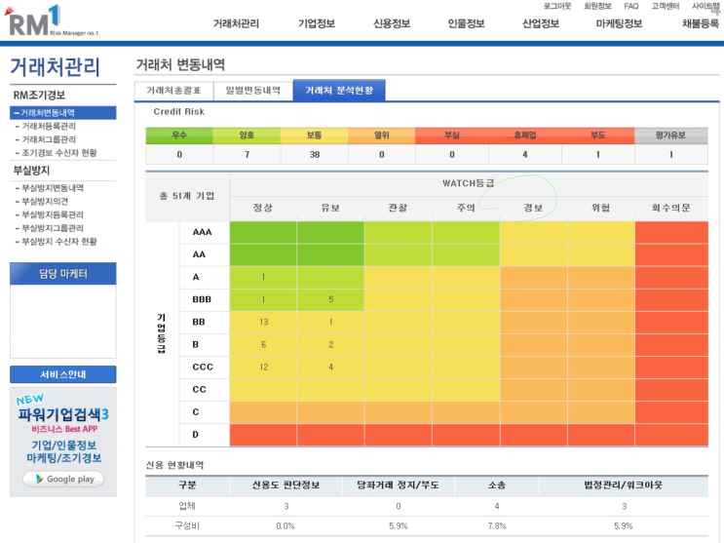724x543 pixels.
Task: Click the green 우수 rating header
Action: (179, 136)
